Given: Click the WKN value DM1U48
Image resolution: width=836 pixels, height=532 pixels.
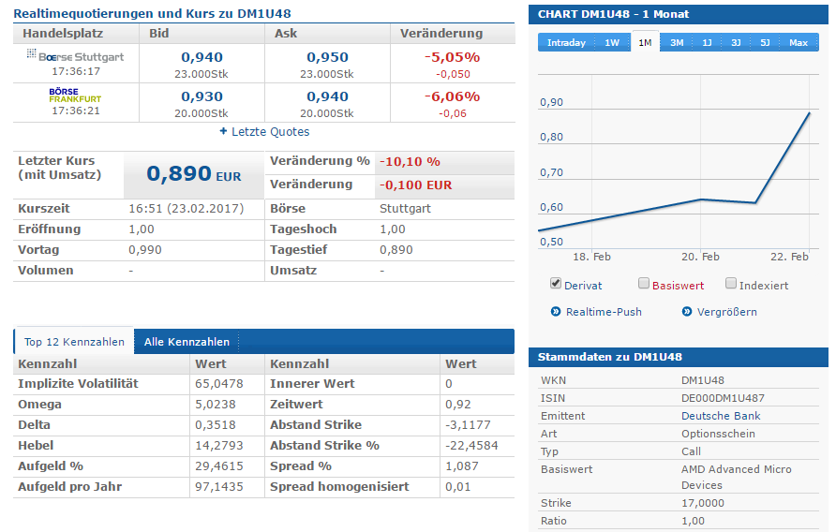Looking at the screenshot, I should (703, 380).
